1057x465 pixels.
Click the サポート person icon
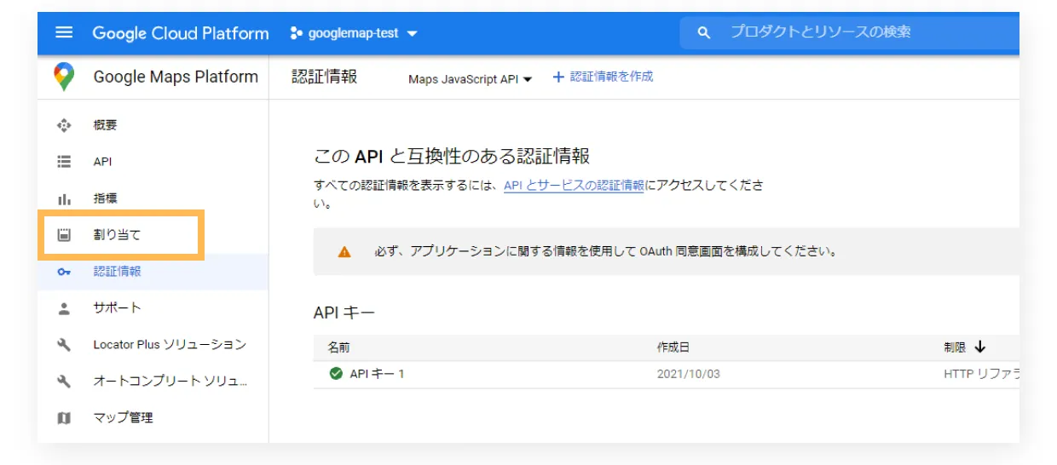tap(64, 308)
